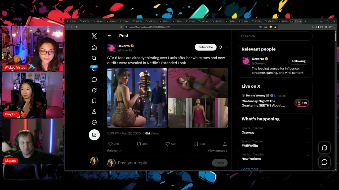This screenshot has height=190, width=339.
Task: Switch to the "(13) Art" browser tab
Action: pyautogui.click(x=124, y=21)
